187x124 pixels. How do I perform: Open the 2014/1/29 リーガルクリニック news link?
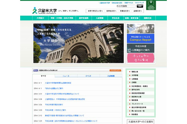(x=71, y=121)
